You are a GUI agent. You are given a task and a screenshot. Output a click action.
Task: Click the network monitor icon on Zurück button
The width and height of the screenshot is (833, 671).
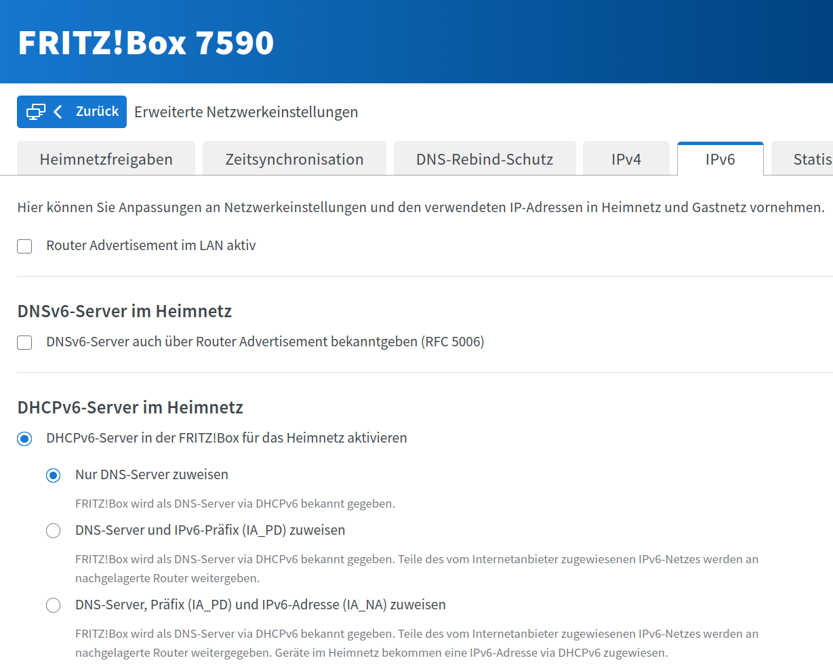(36, 112)
